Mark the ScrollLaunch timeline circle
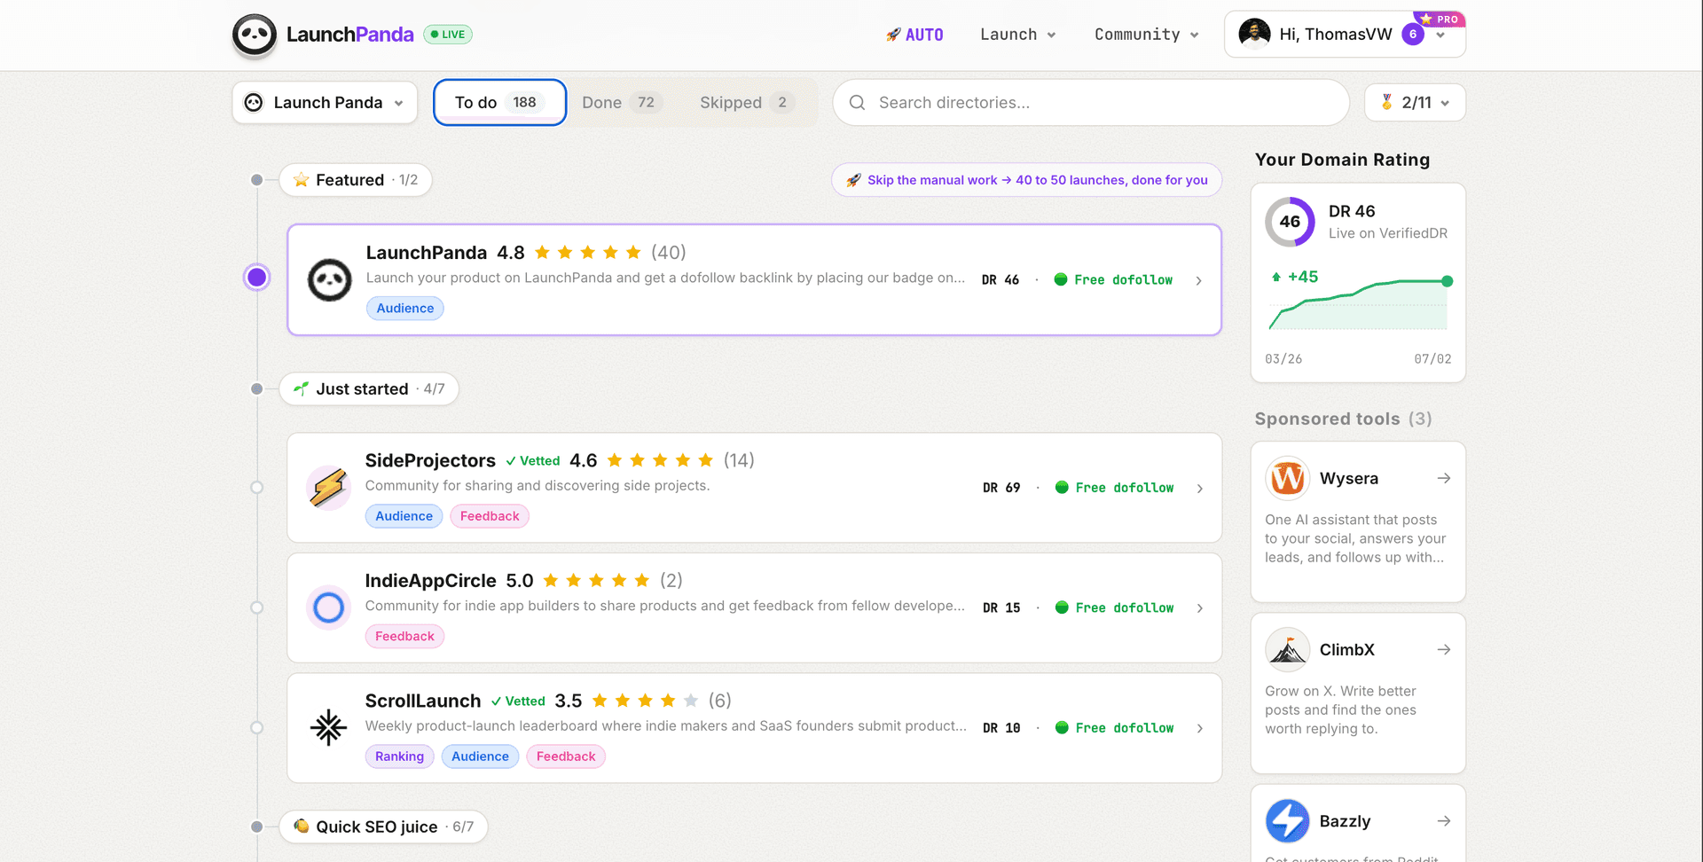Screen dimensions: 1703x862 tap(257, 727)
